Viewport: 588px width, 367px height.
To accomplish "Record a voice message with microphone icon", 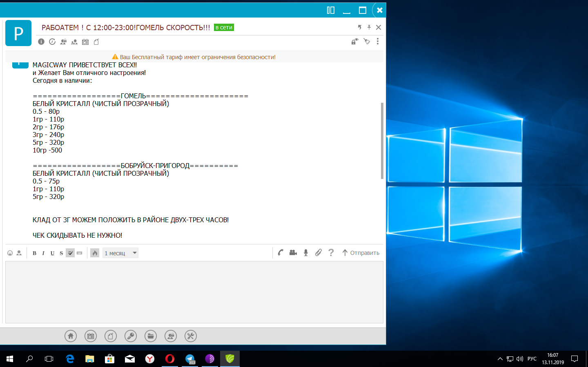I will click(306, 253).
